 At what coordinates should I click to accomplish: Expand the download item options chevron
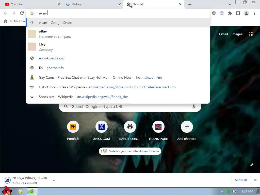pyautogui.click(x=54, y=180)
